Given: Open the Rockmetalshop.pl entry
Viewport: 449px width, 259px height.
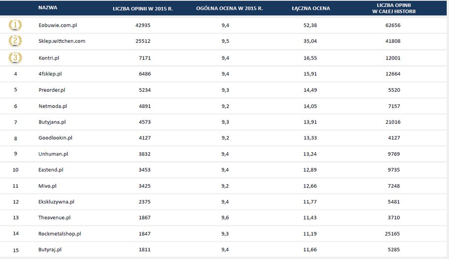Looking at the screenshot, I should tap(60, 234).
